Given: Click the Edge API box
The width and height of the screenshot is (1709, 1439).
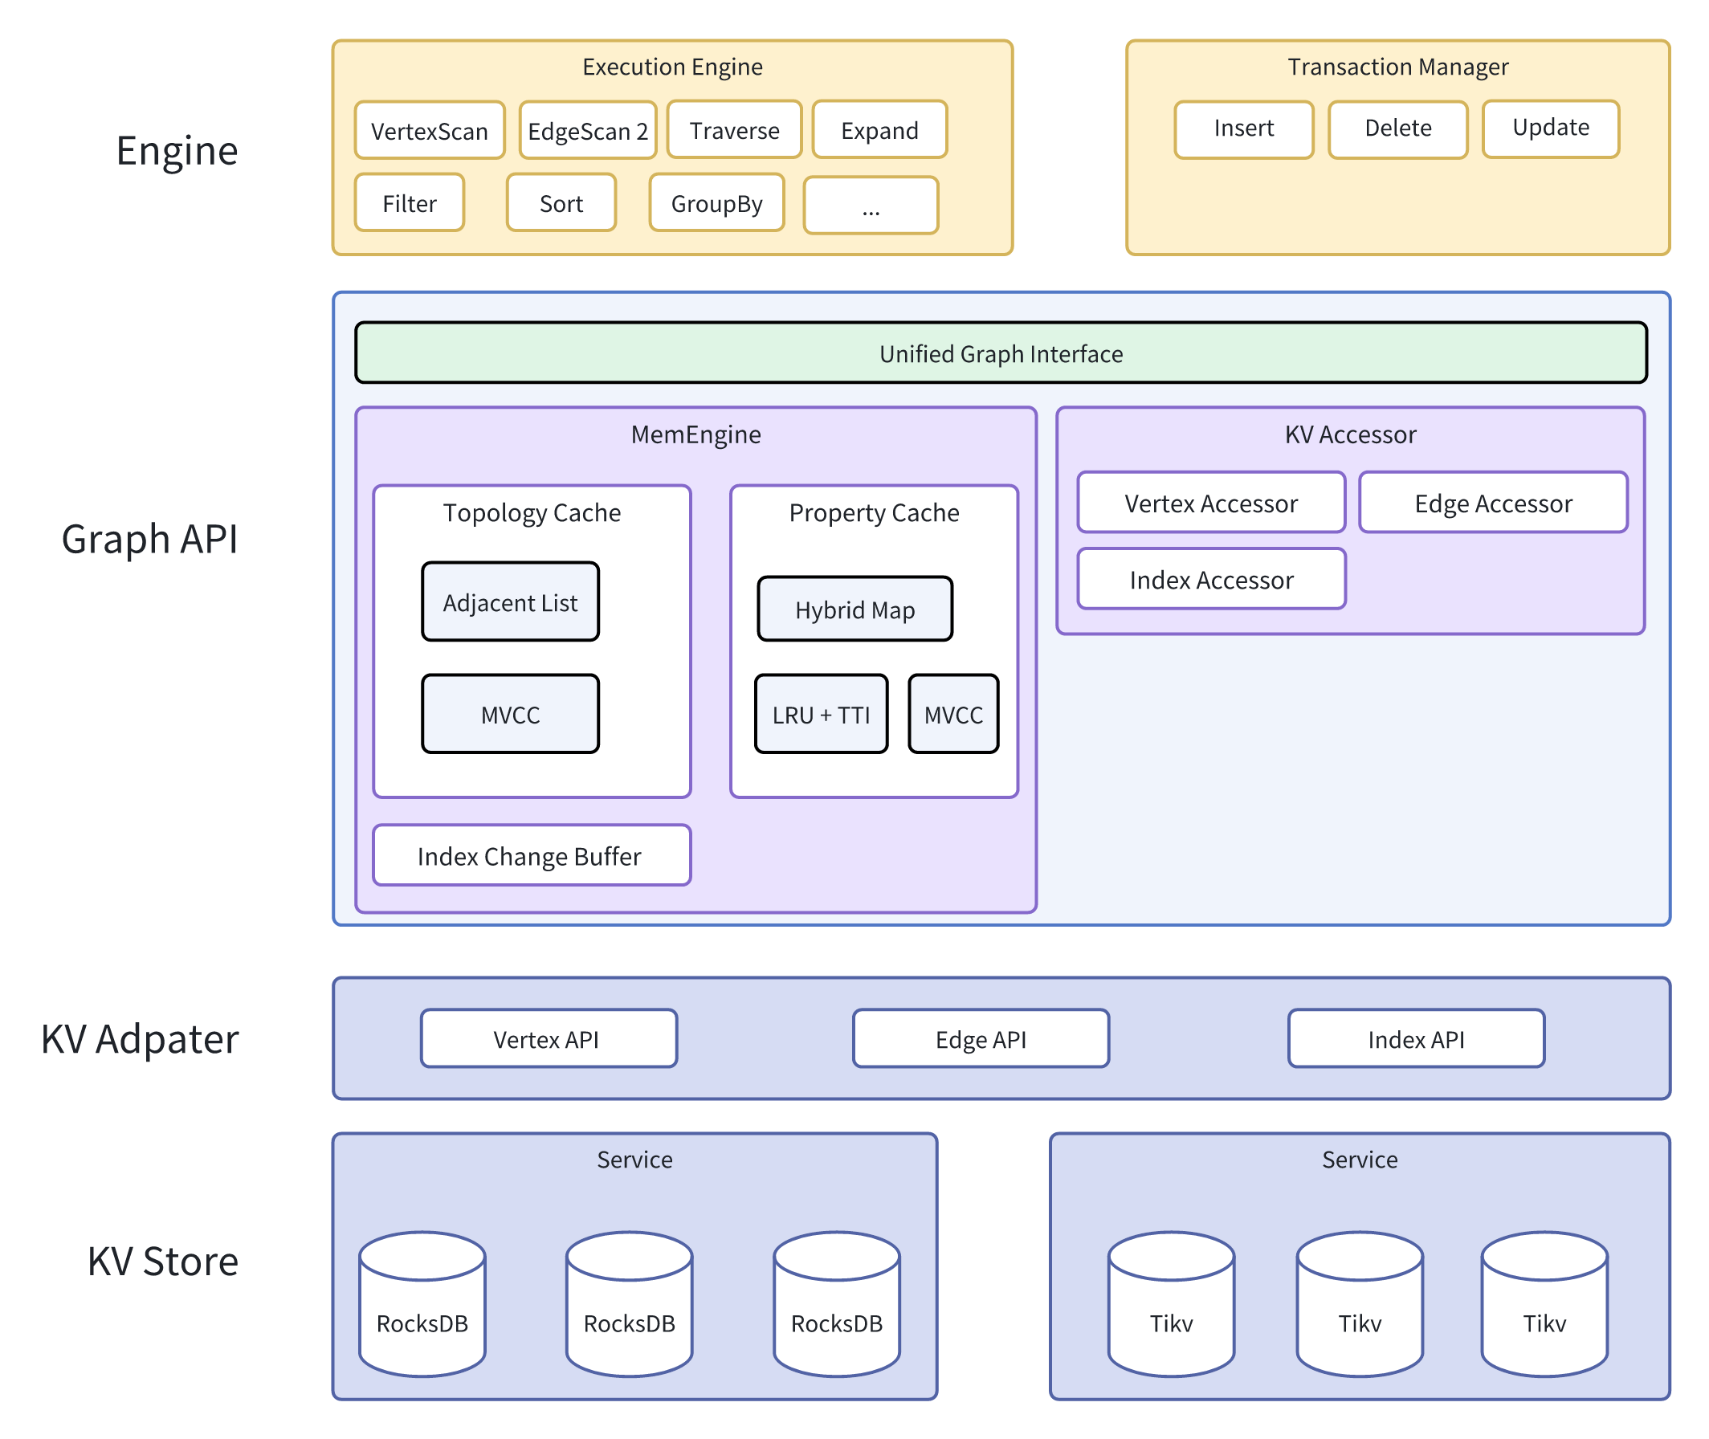Looking at the screenshot, I should (981, 1038).
